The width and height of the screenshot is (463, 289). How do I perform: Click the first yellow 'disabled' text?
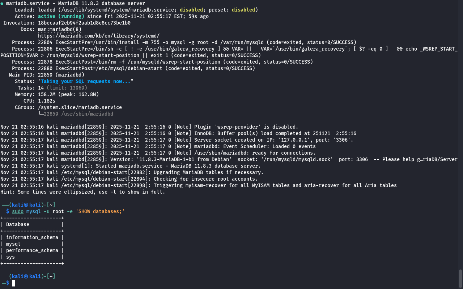pos(191,10)
